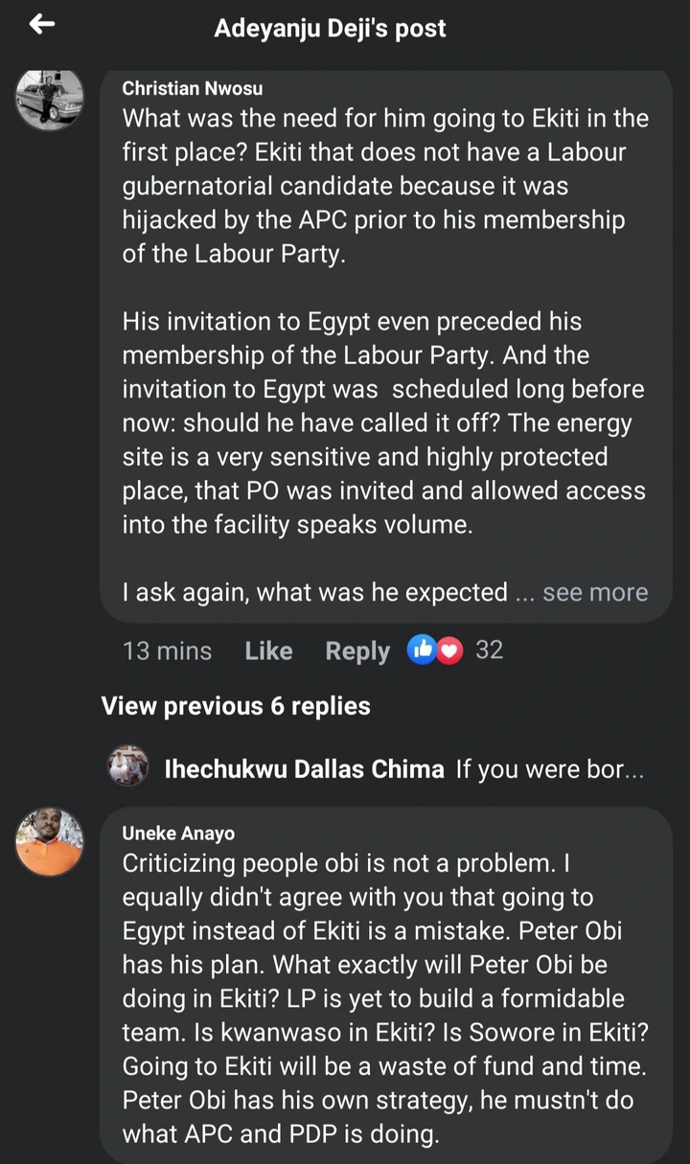Open Christian Nwosu's name link
The image size is (690, 1164).
193,89
